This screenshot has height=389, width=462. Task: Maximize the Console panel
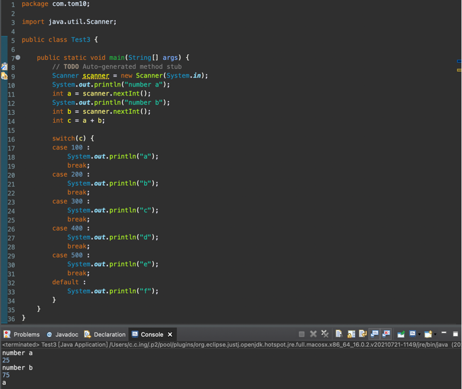click(x=455, y=334)
